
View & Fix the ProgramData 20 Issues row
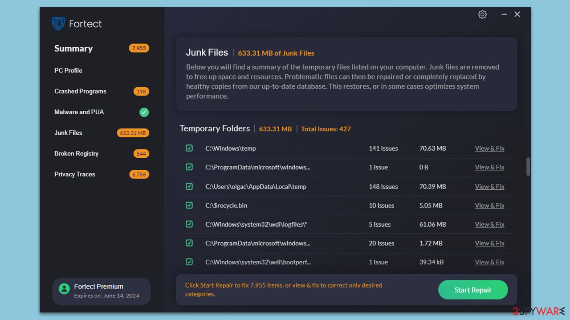(489, 243)
